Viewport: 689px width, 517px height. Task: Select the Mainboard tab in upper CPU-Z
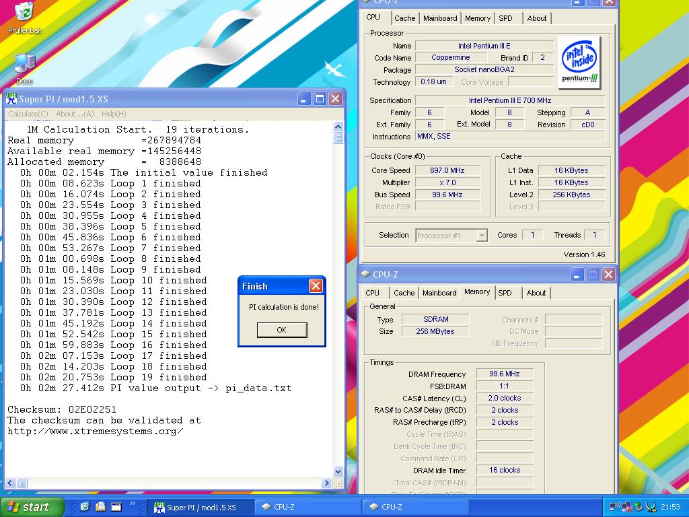click(x=440, y=18)
